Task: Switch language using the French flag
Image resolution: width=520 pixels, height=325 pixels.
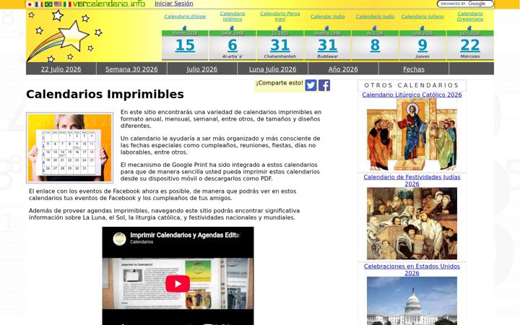Action: (x=39, y=4)
